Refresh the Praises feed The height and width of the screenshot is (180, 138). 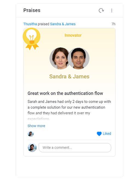[101, 10]
